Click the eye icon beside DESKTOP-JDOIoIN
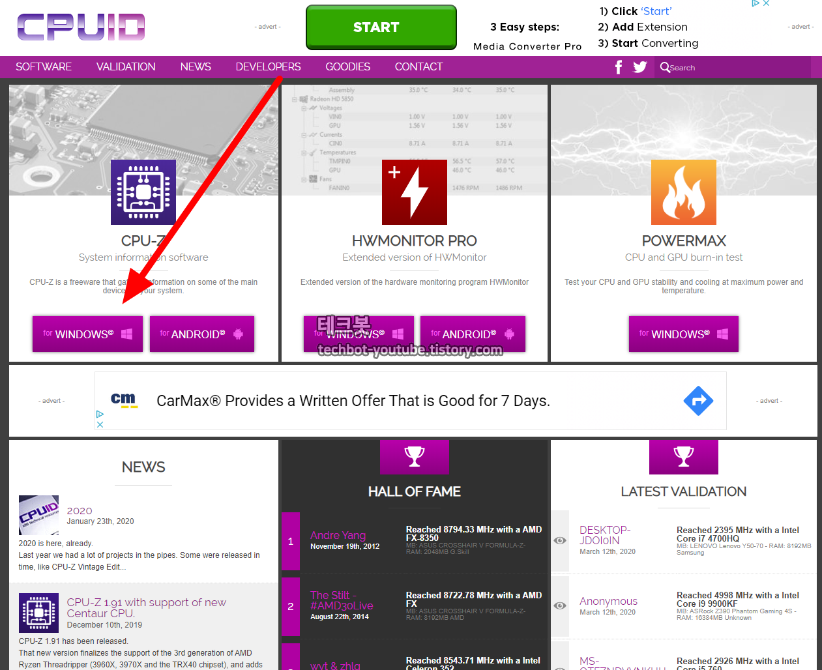 coord(560,540)
